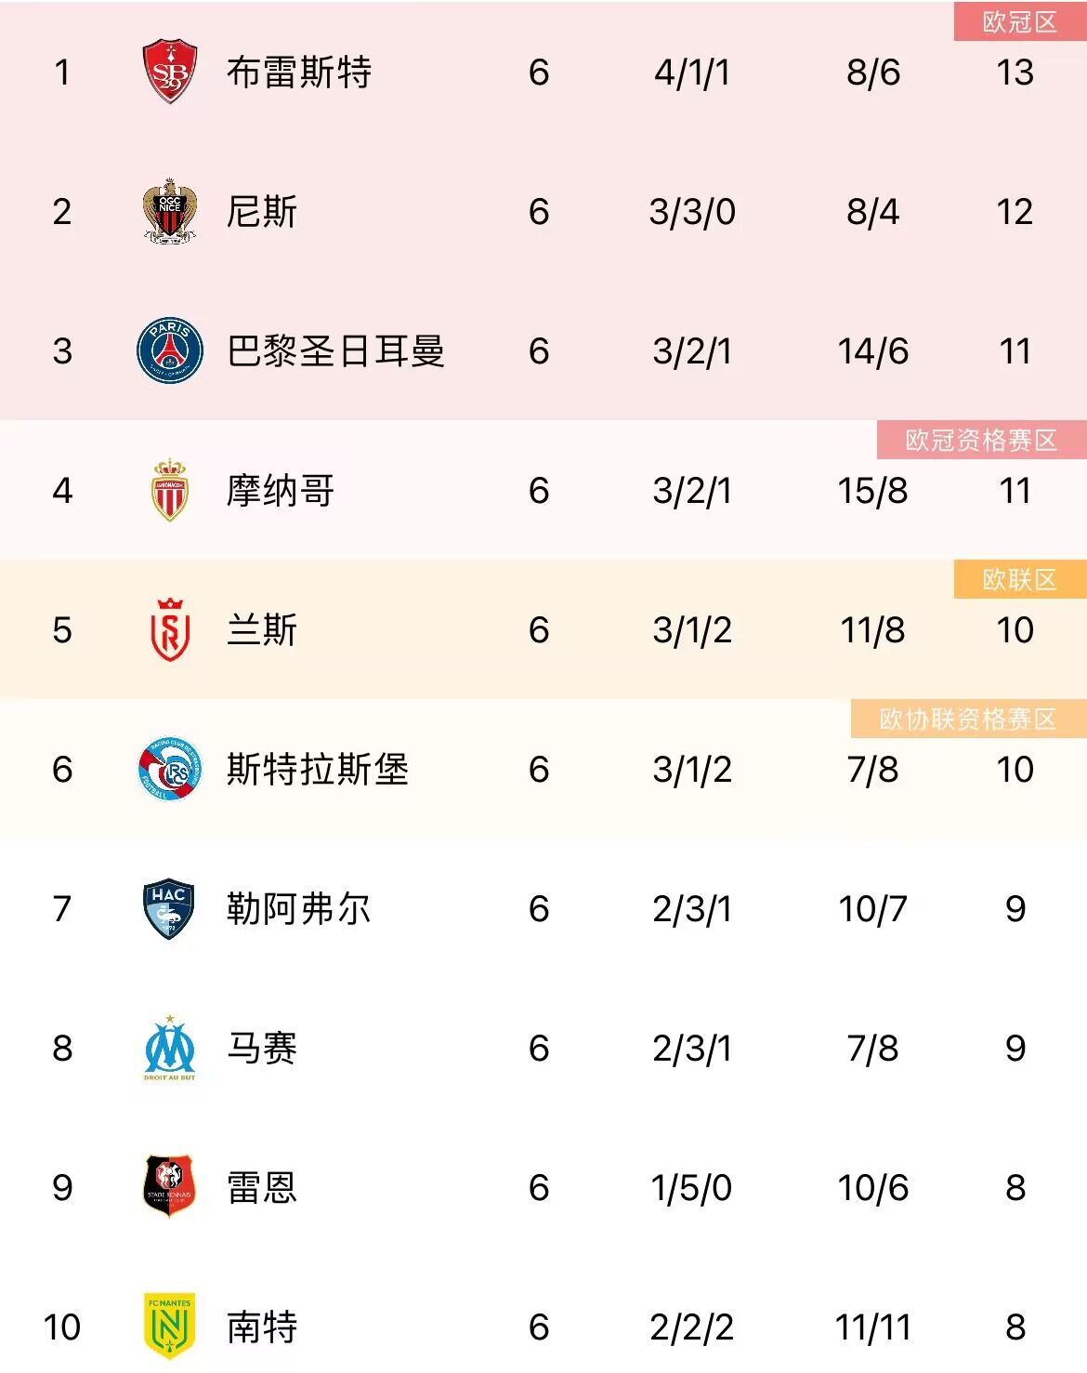Click the HAC Le Havre shield
The width and height of the screenshot is (1087, 1373).
[169, 909]
